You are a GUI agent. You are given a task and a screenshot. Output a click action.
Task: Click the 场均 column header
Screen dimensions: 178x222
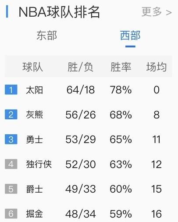[x=157, y=67]
